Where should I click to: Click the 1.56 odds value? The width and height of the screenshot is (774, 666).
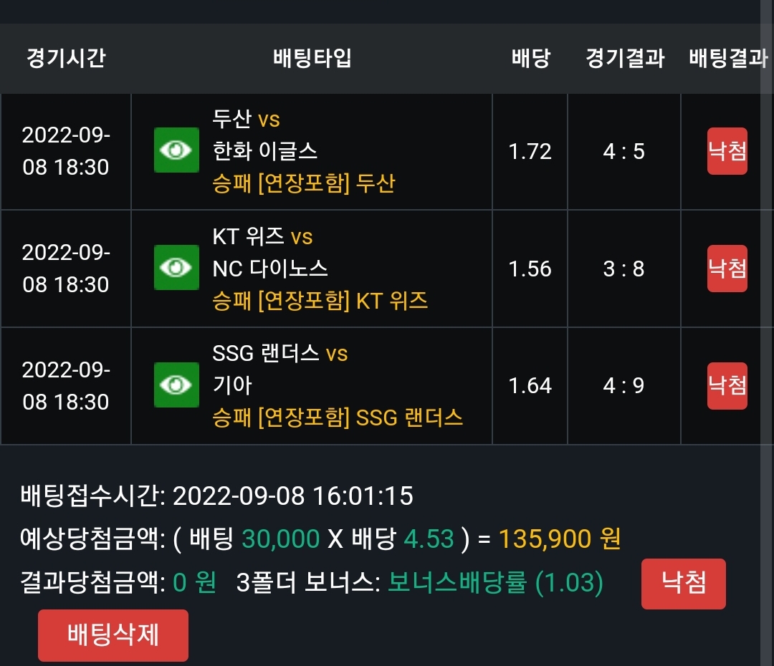530,269
